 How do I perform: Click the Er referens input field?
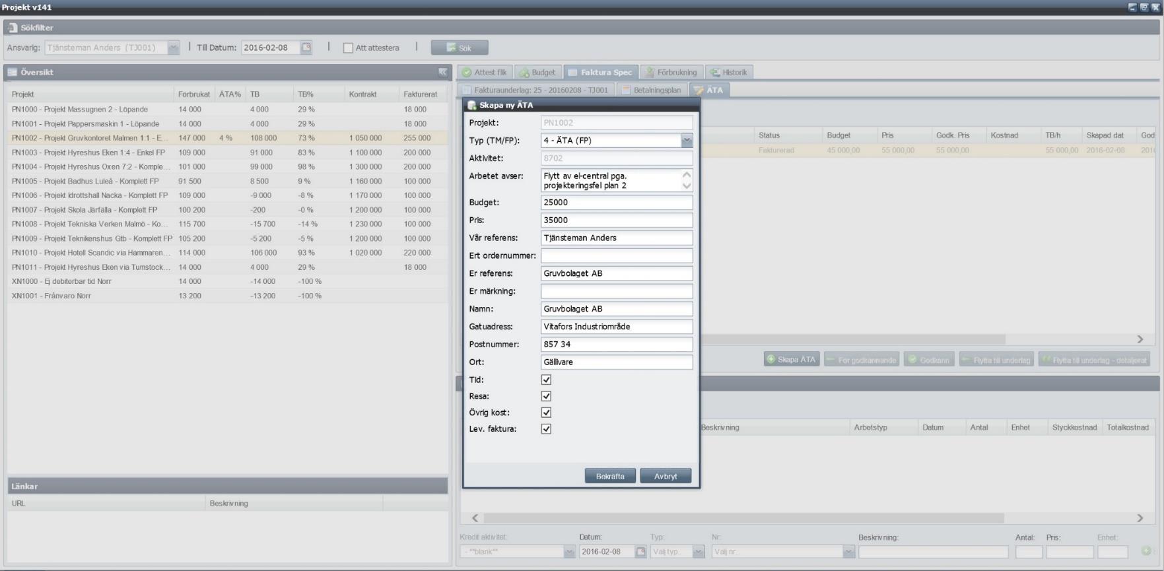(617, 273)
